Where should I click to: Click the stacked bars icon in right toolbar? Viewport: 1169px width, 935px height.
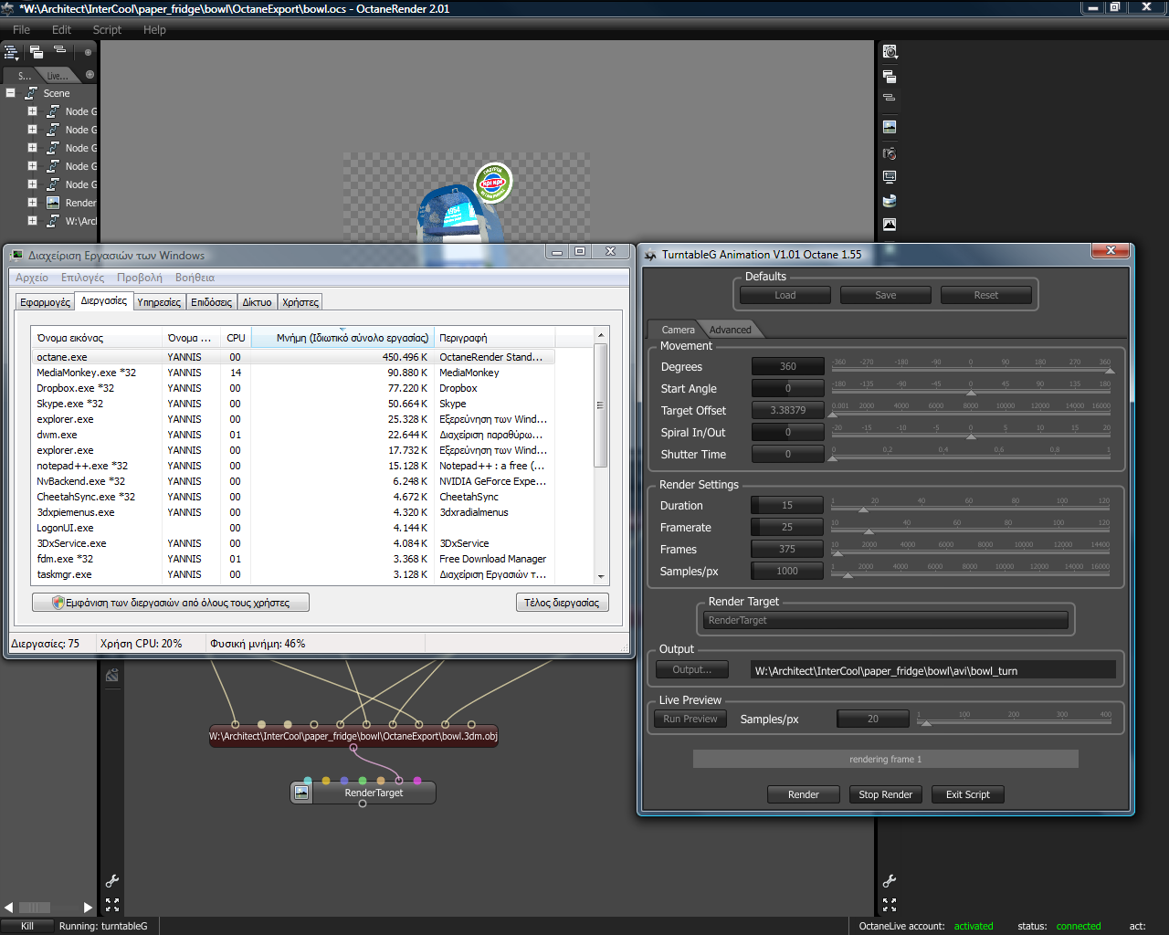[890, 97]
